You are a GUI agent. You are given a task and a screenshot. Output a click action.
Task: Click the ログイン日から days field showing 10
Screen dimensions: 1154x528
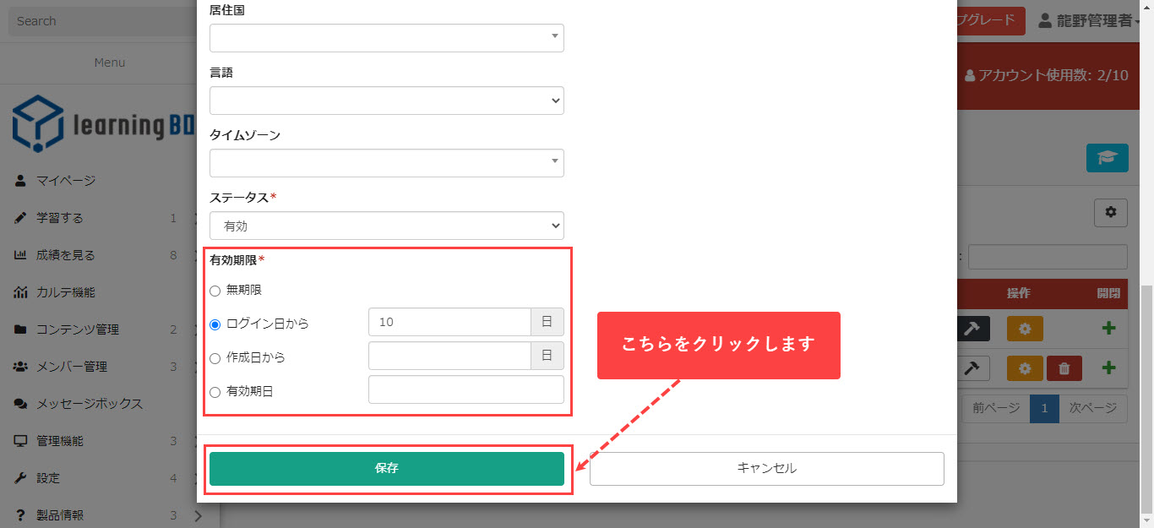coord(449,323)
